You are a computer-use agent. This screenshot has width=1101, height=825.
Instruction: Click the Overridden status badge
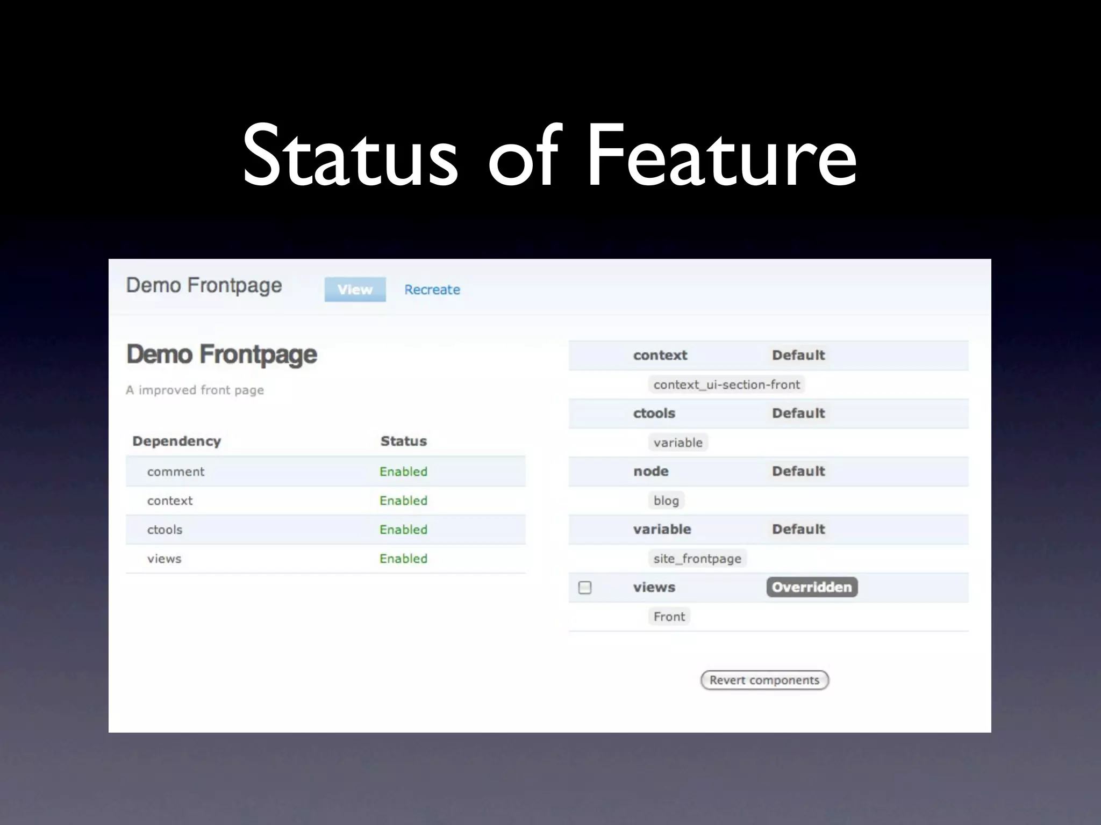coord(812,587)
